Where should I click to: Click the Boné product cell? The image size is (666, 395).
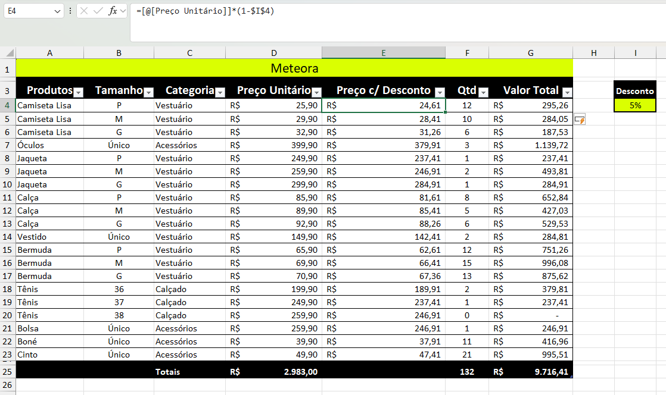pyautogui.click(x=49, y=341)
